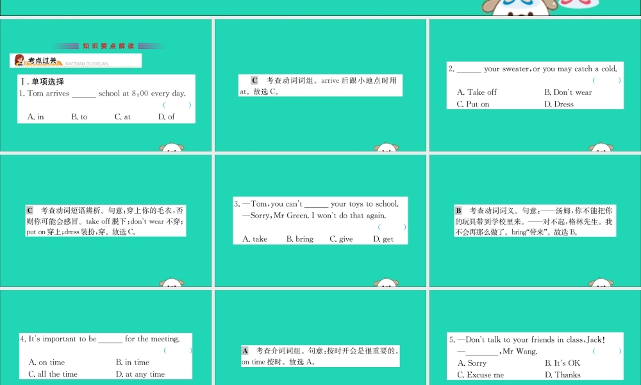The image size is (641, 385).
Task: Choose option 'B. bring'
Action: [x=300, y=239]
